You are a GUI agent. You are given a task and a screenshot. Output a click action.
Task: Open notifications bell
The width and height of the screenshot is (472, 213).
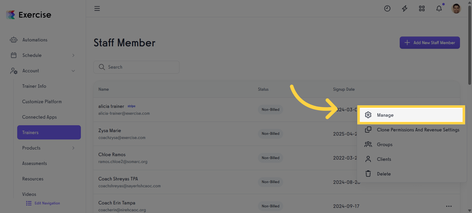pyautogui.click(x=439, y=9)
